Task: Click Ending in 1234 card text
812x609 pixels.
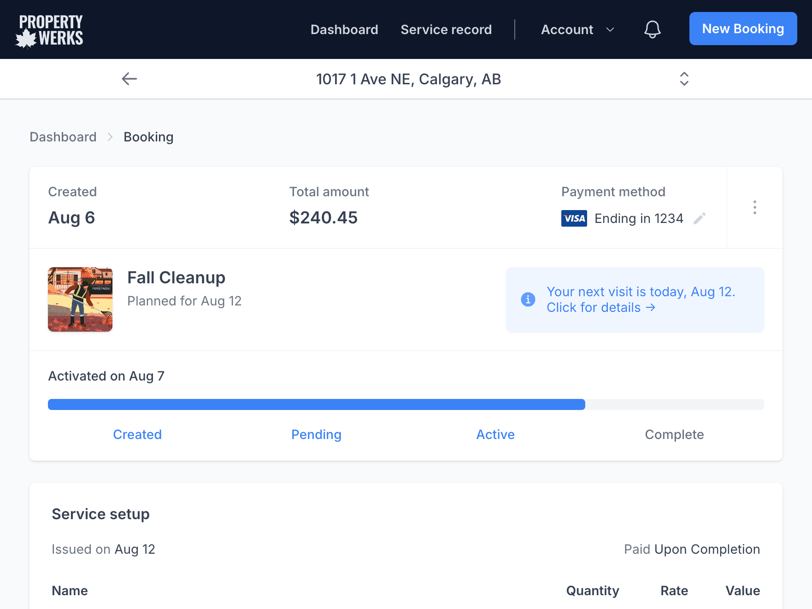Action: point(639,218)
